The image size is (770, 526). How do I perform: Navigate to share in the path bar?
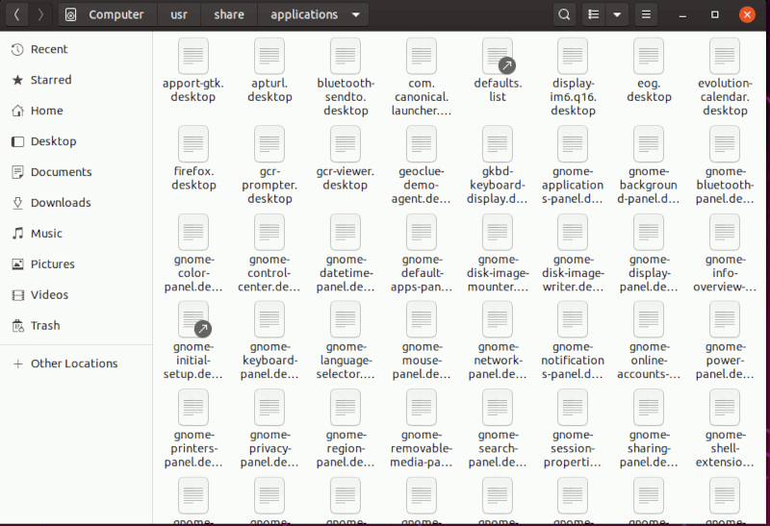point(229,14)
